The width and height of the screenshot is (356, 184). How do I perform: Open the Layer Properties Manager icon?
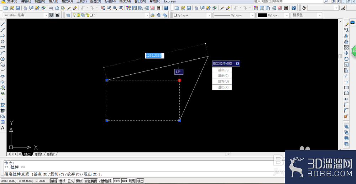[68, 15]
